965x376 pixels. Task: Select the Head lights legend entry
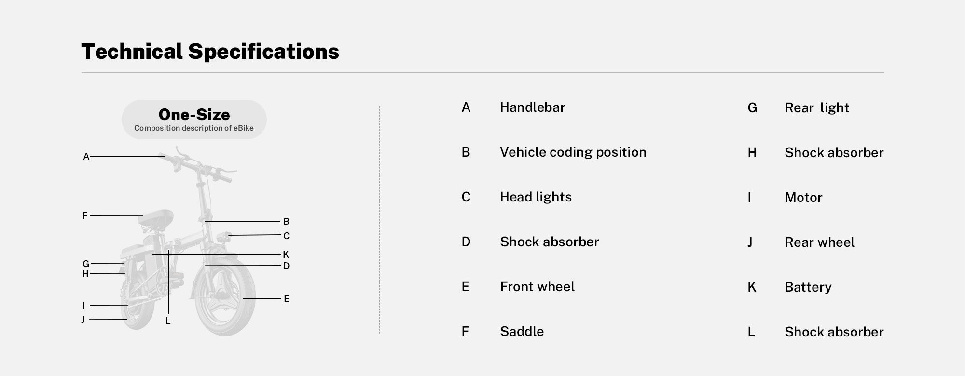coord(536,197)
